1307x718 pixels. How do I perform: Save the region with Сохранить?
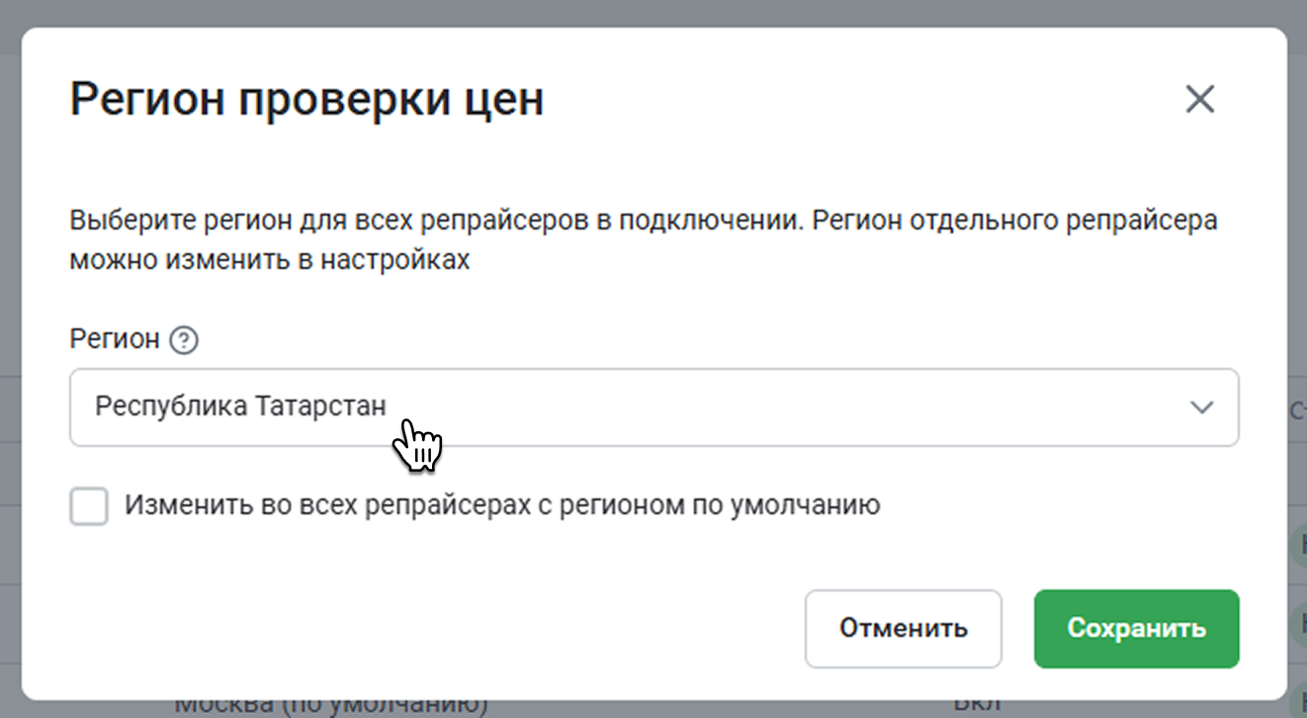[1136, 629]
